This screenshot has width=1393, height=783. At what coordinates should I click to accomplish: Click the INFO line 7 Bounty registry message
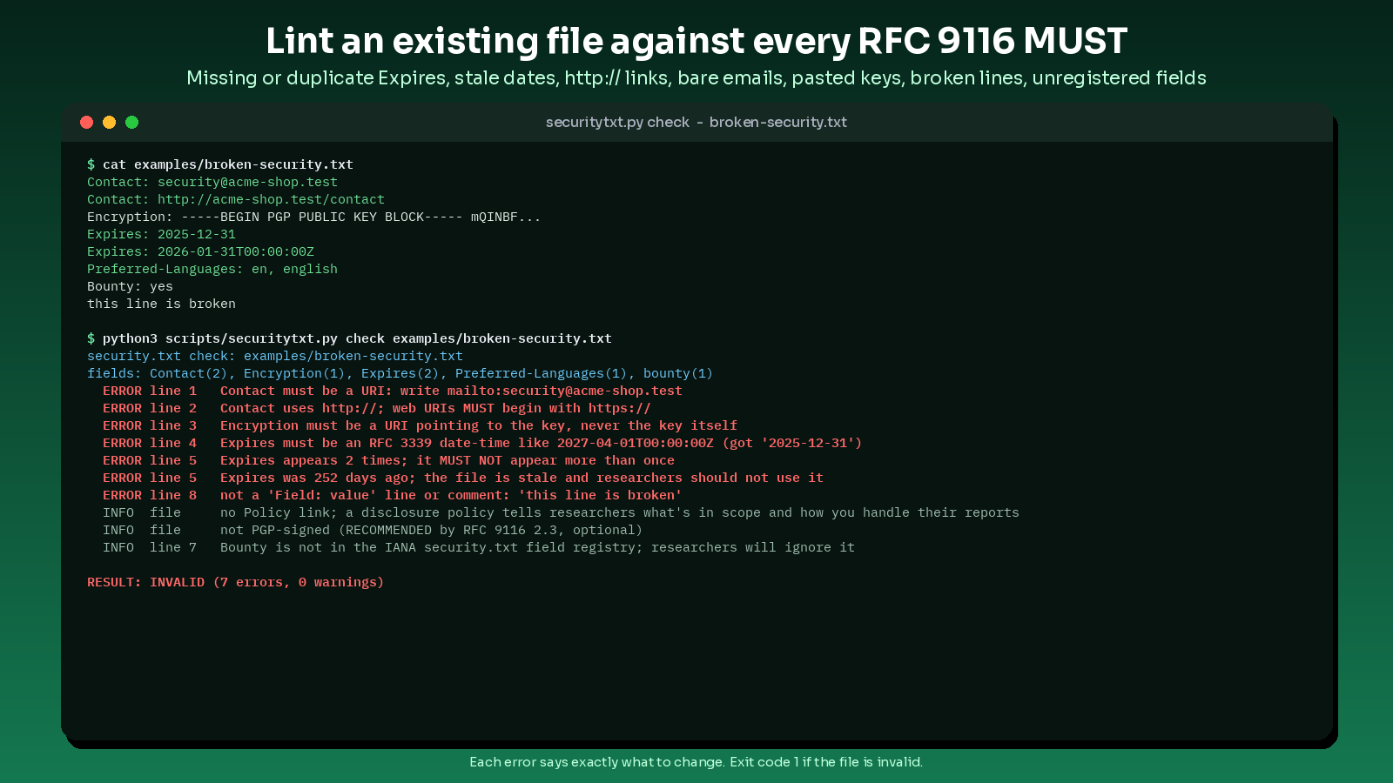(479, 547)
